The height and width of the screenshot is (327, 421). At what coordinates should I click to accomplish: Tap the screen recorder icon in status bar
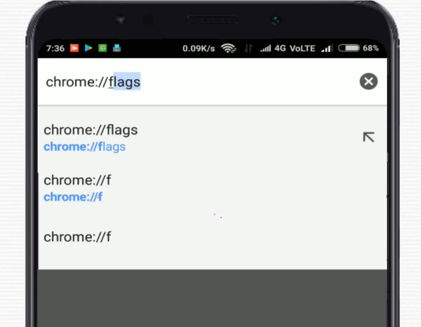(x=74, y=48)
